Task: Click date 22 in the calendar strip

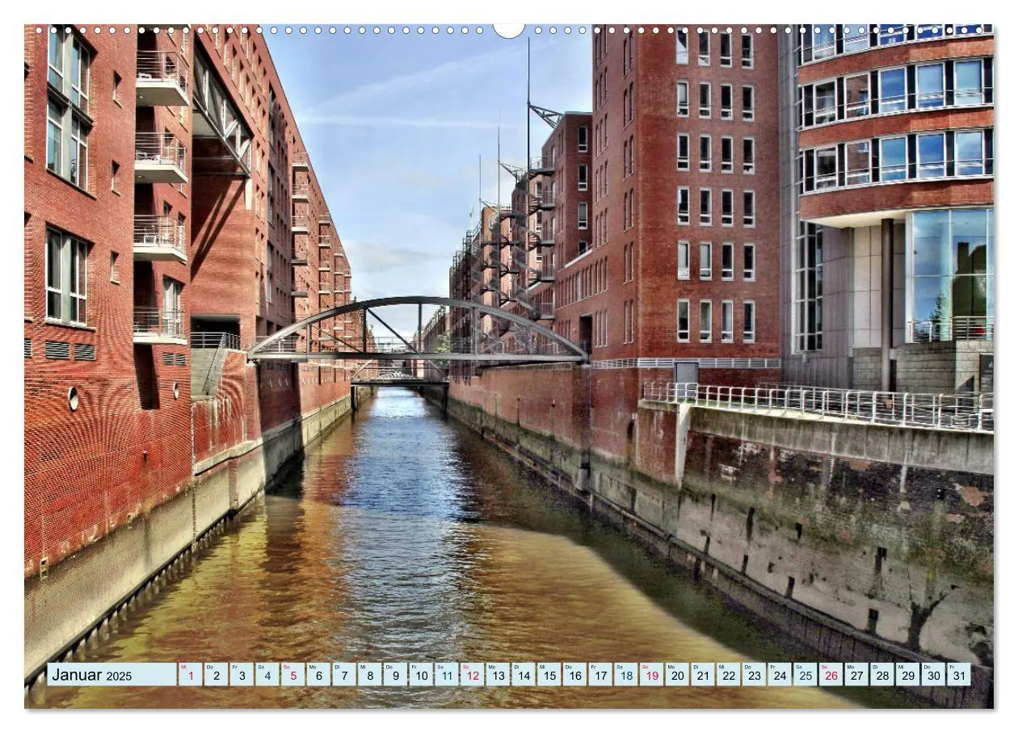Action: pyautogui.click(x=729, y=675)
